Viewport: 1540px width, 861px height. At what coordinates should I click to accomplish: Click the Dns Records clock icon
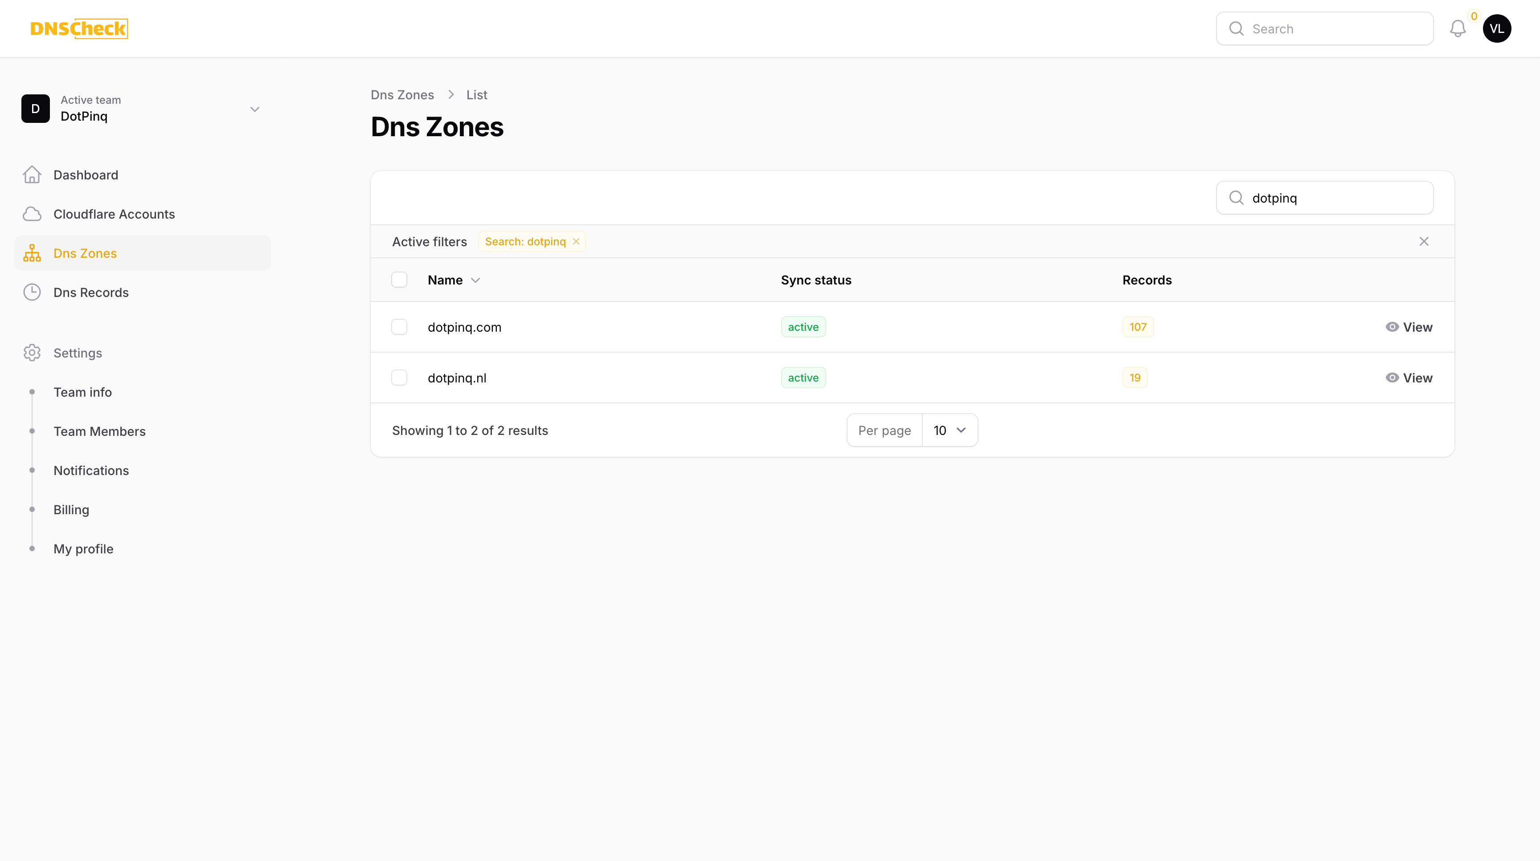tap(32, 292)
